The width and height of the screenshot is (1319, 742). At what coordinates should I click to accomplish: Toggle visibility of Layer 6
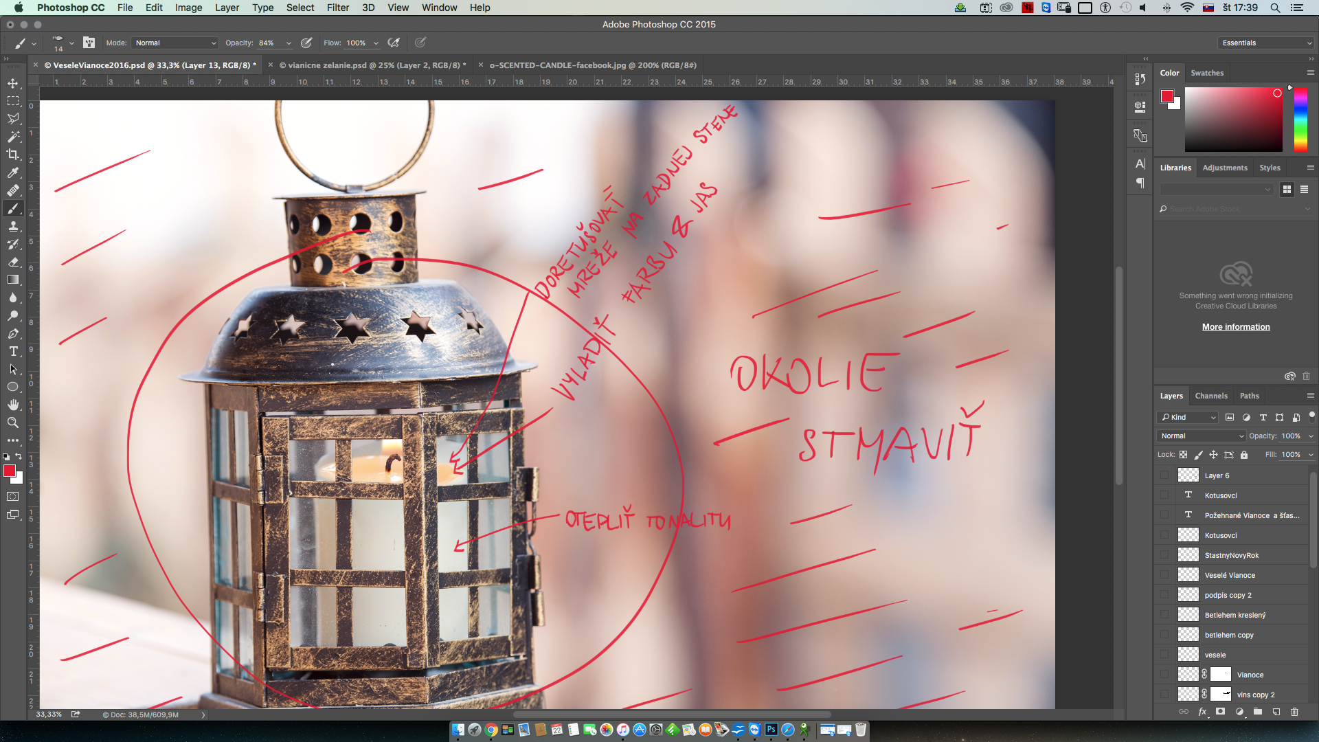1164,475
